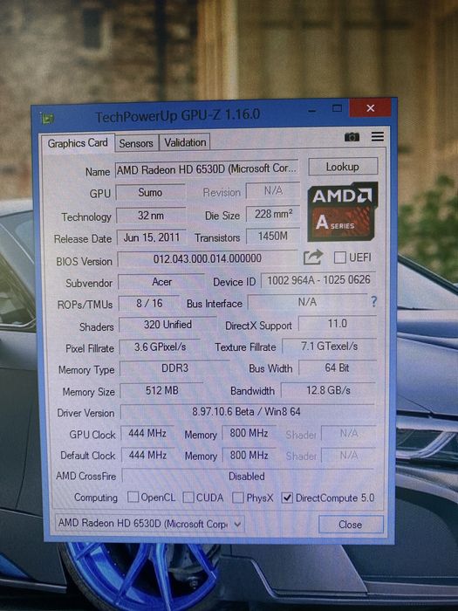The height and width of the screenshot is (611, 458).
Task: Click Texture Fillrate 7.1 GTexel/s
Action: click(329, 346)
